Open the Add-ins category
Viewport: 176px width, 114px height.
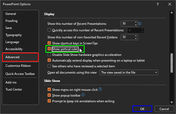pos(20,82)
